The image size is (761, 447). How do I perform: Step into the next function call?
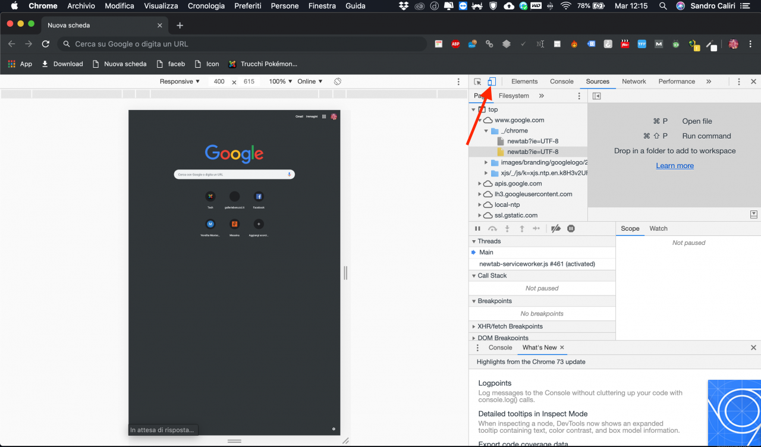(x=507, y=229)
